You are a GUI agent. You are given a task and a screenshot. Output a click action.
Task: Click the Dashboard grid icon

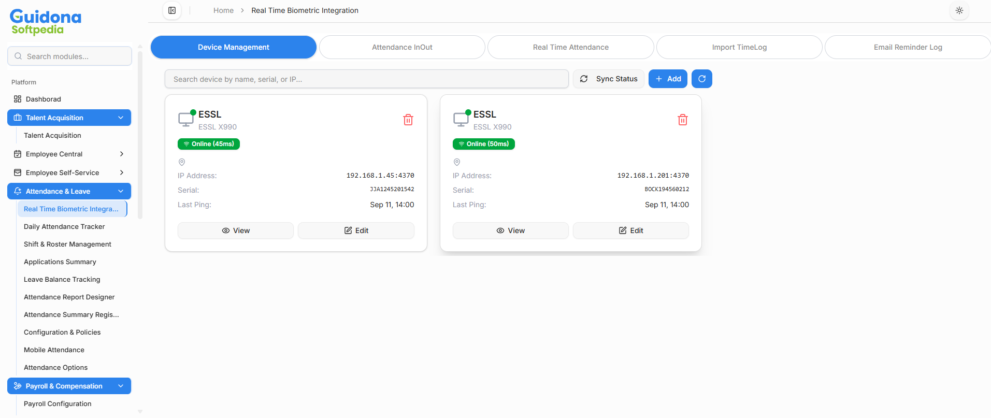(18, 99)
